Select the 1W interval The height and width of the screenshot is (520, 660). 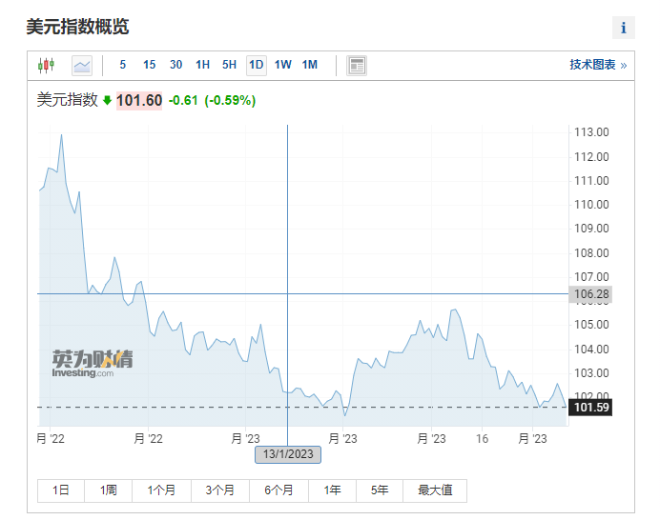click(283, 65)
